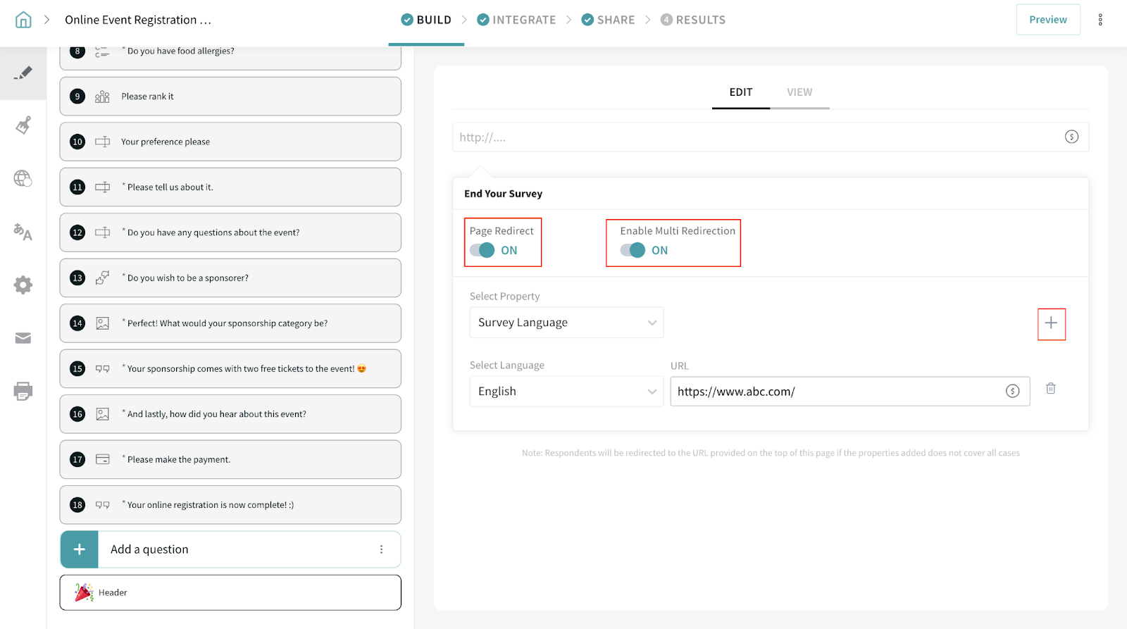The width and height of the screenshot is (1127, 629).
Task: Click Add a question button
Action: [x=149, y=549]
